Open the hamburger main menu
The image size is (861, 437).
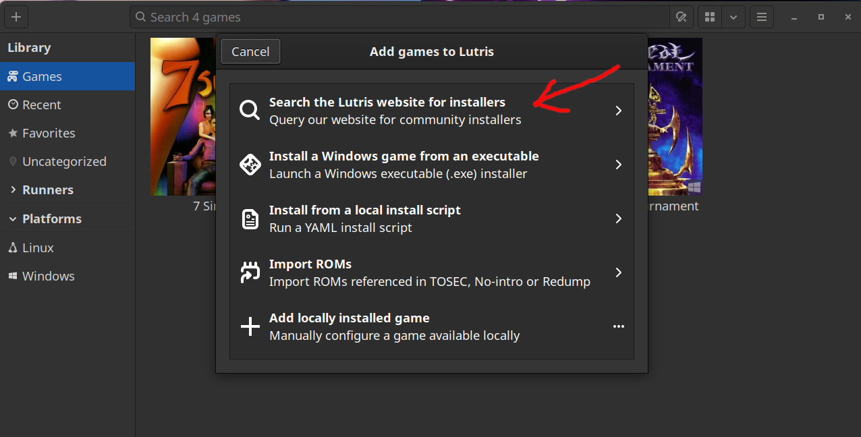tap(762, 17)
